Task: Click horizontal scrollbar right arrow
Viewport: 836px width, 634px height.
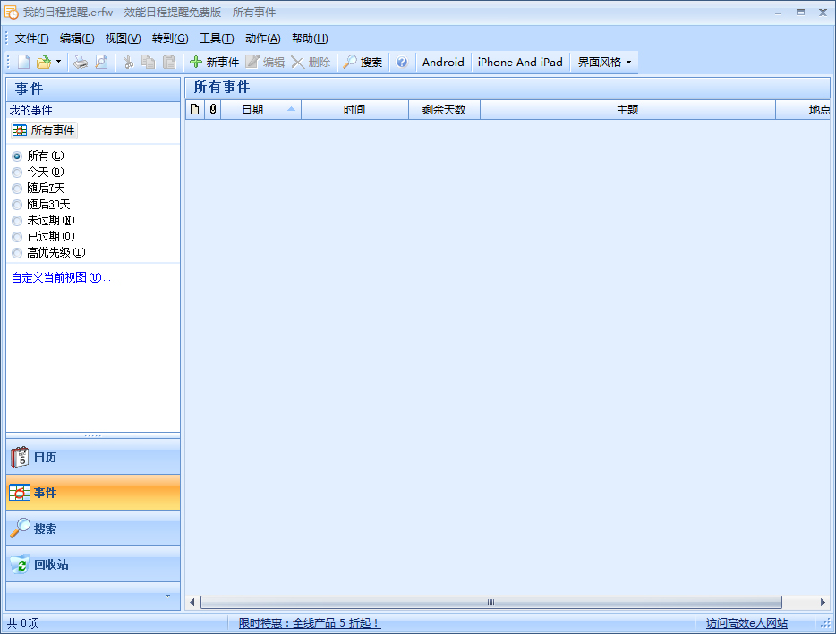Action: click(x=823, y=603)
